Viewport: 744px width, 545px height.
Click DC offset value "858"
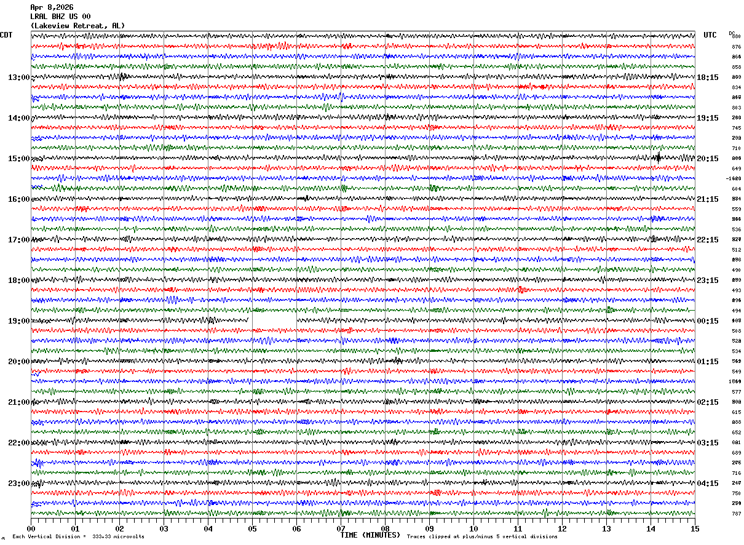click(x=736, y=67)
